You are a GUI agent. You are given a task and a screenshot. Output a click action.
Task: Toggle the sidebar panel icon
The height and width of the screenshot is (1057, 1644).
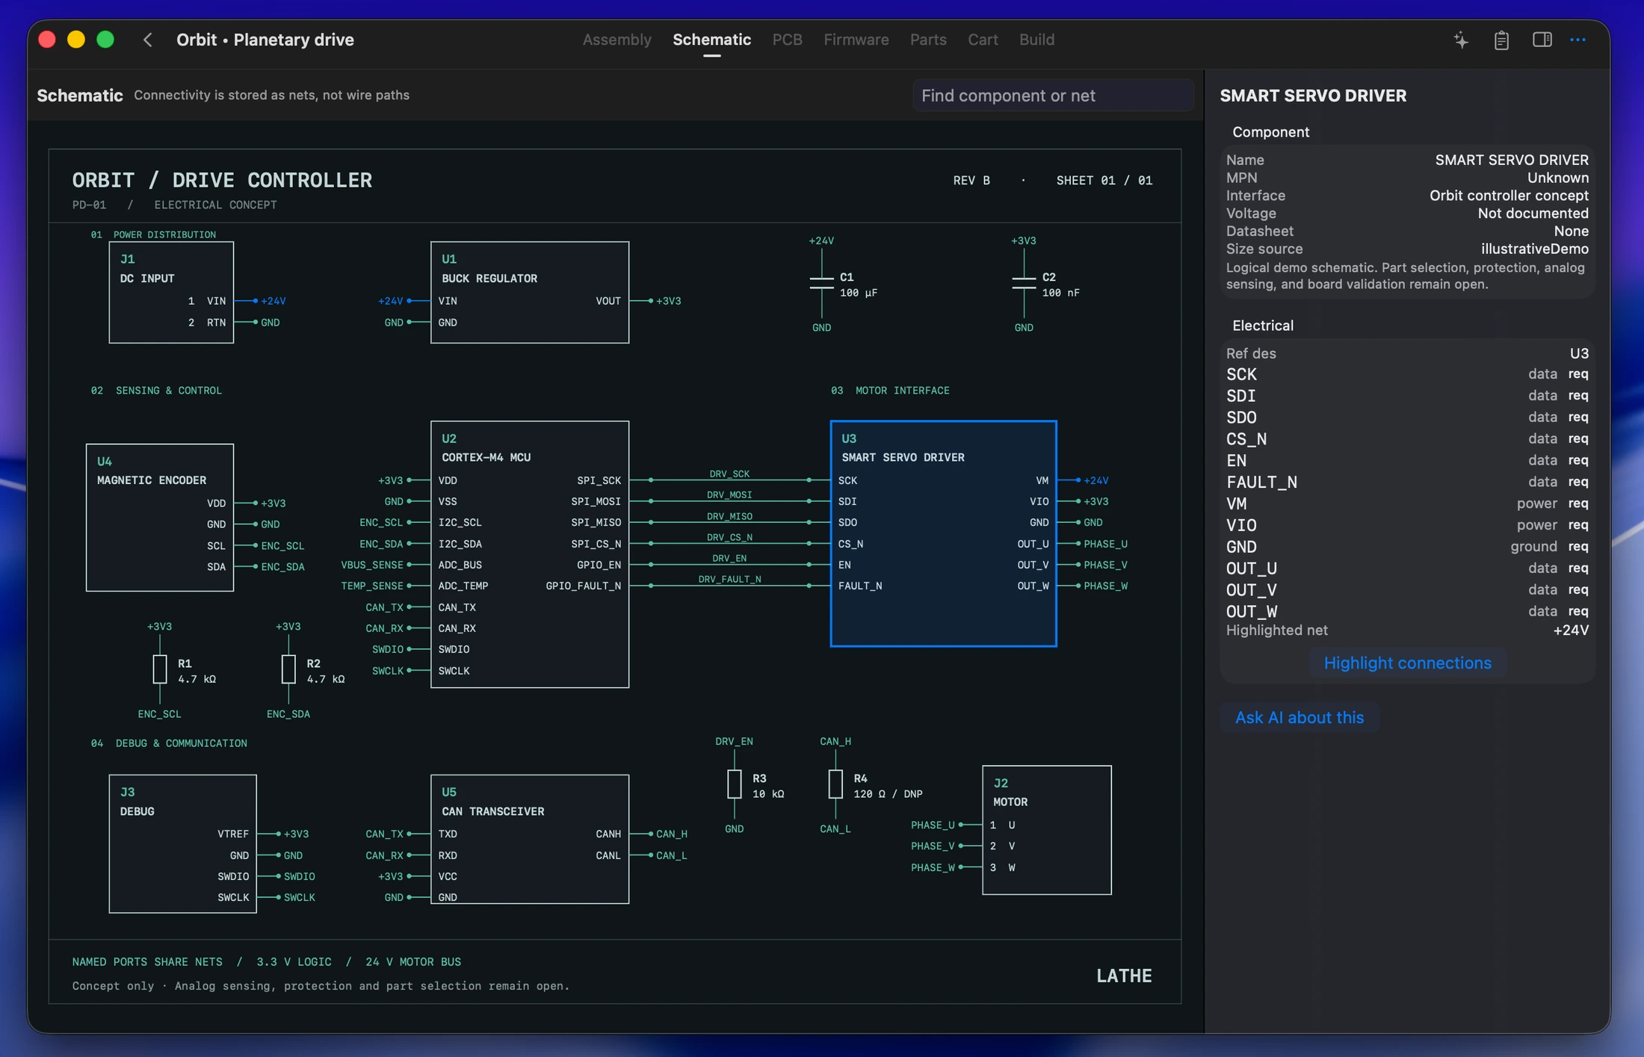coord(1542,40)
